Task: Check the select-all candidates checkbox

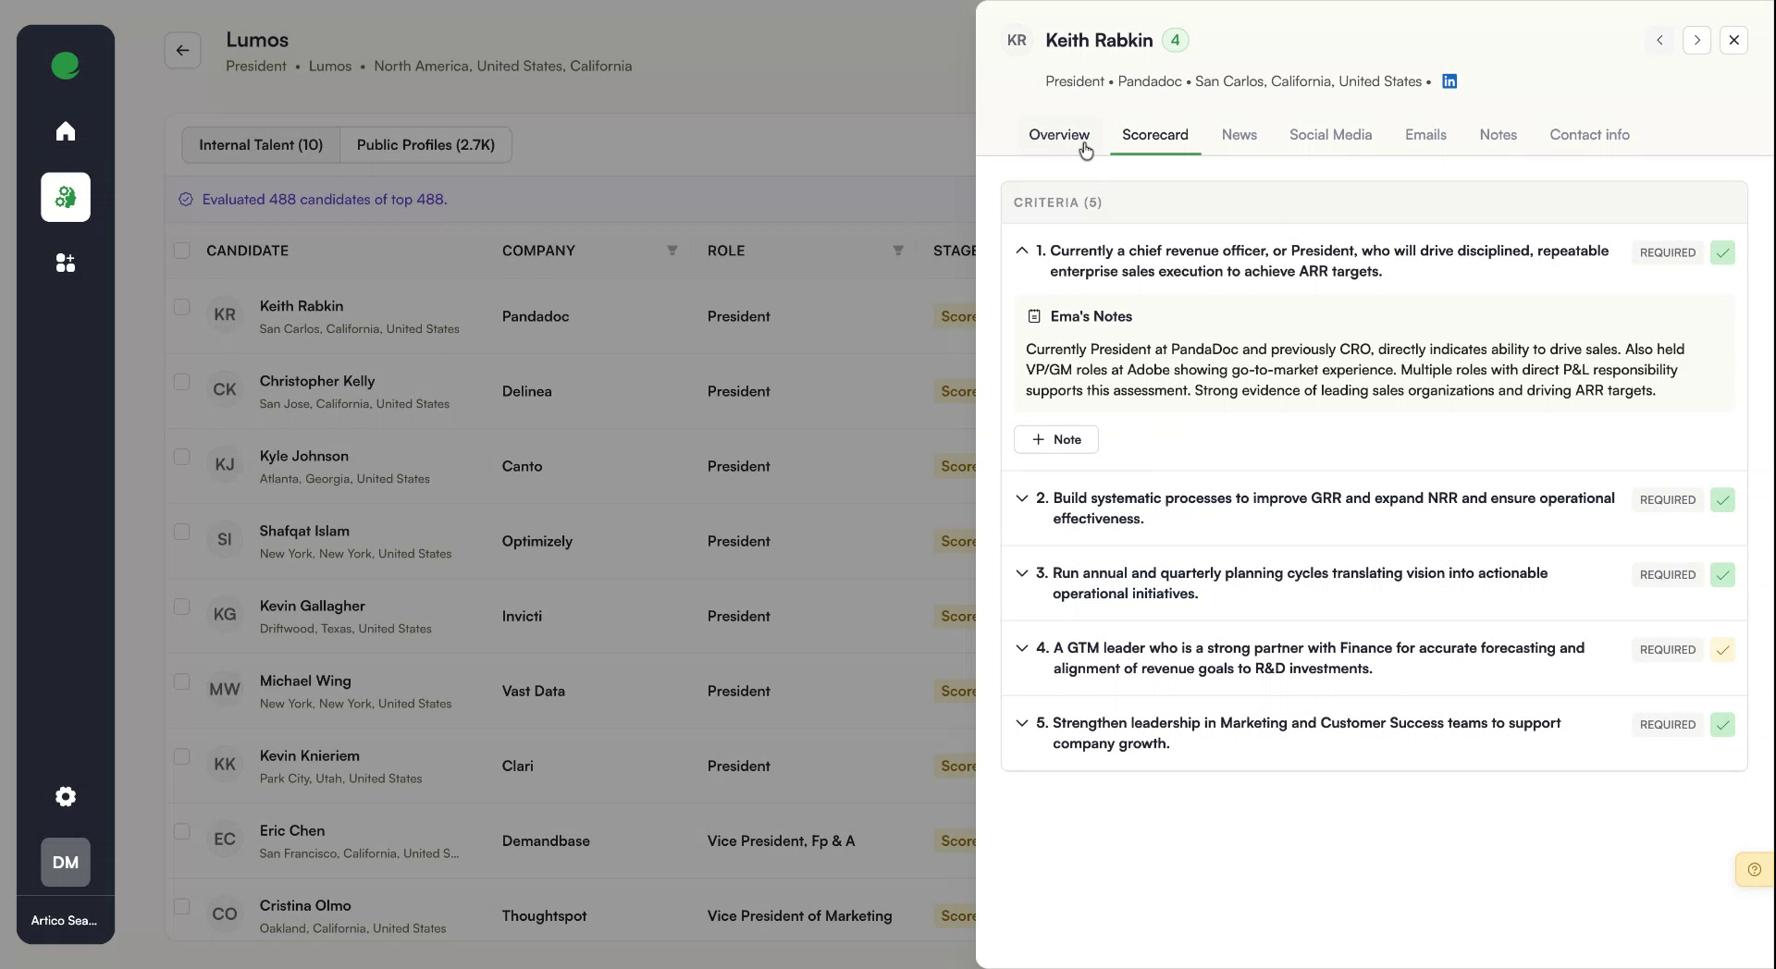Action: coord(181,251)
